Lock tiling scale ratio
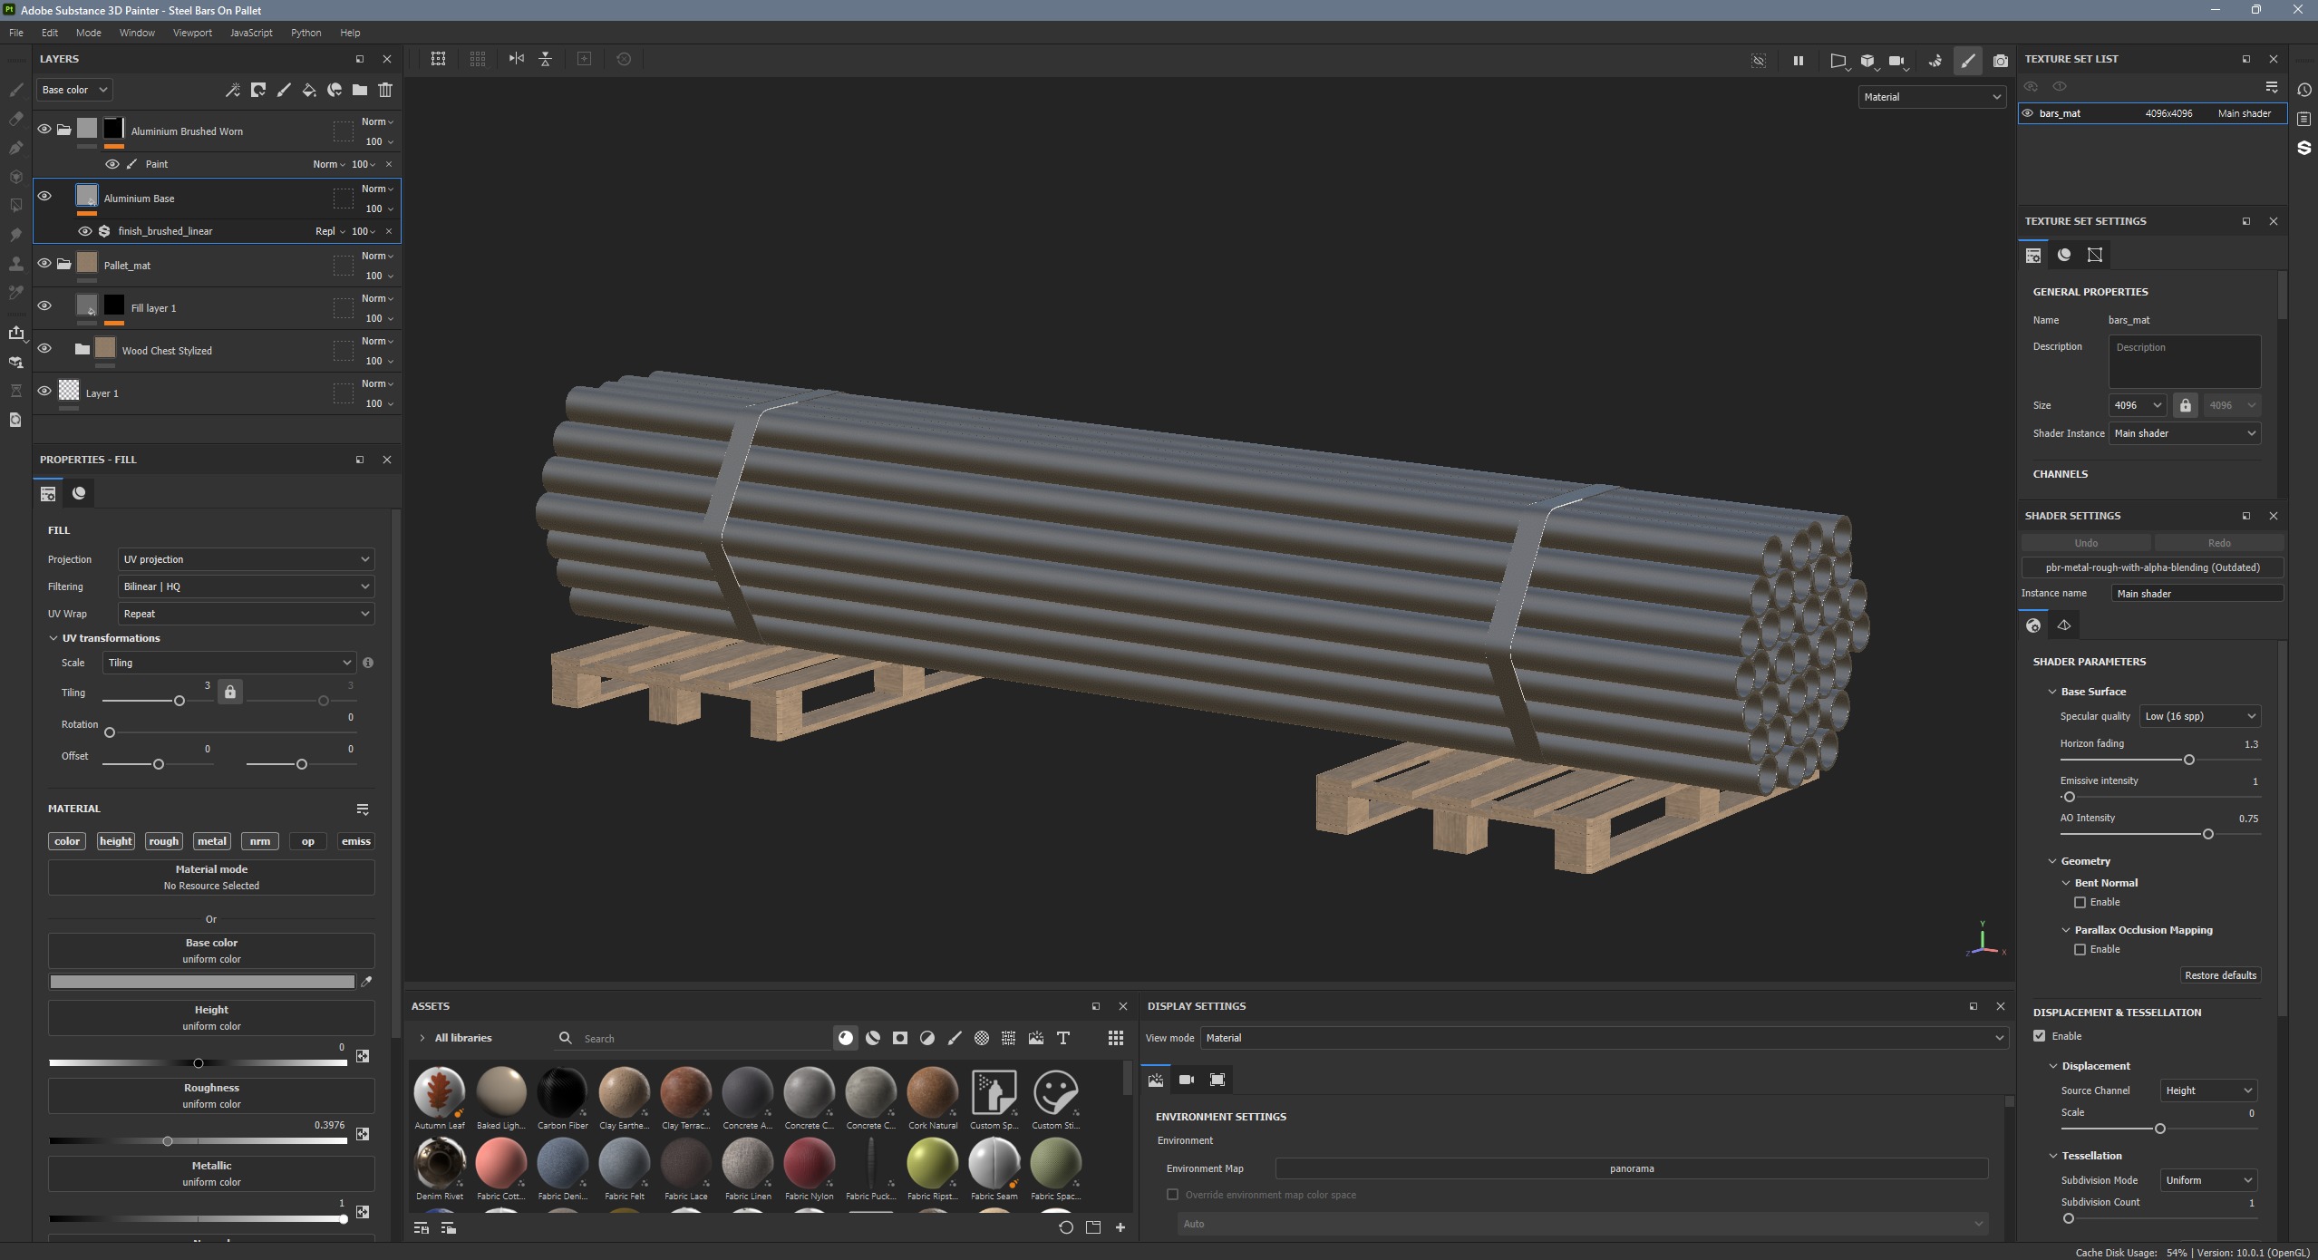 [x=230, y=693]
